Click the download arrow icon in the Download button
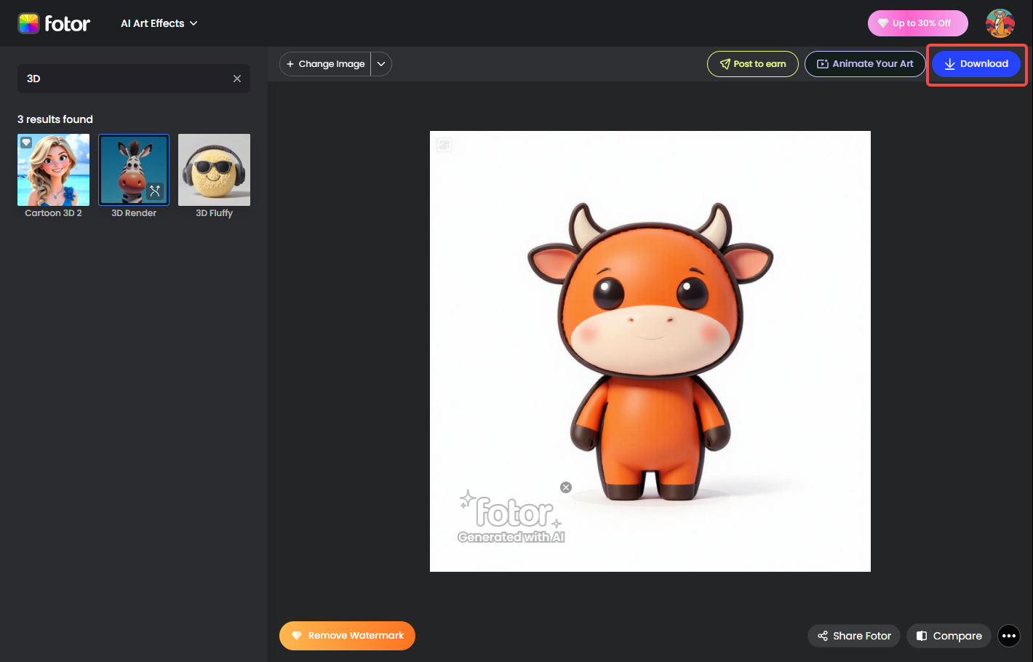This screenshot has width=1033, height=662. (x=949, y=63)
